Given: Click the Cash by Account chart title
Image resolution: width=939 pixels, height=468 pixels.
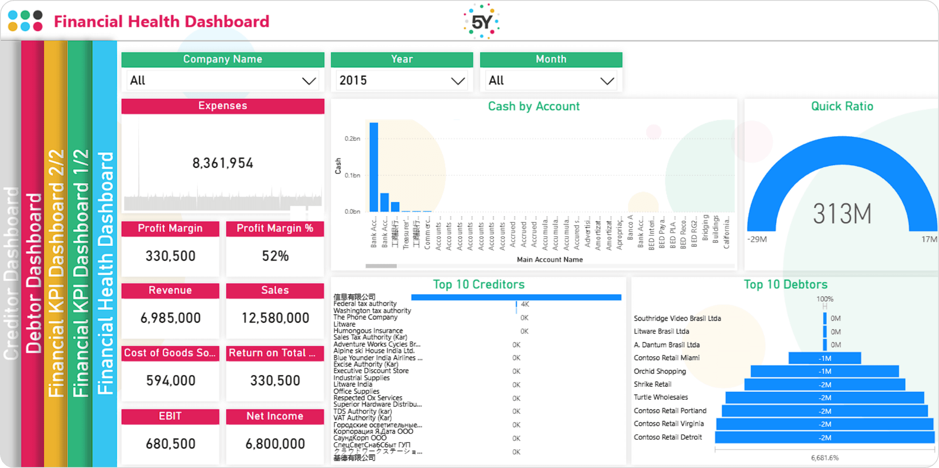Looking at the screenshot, I should pyautogui.click(x=534, y=106).
